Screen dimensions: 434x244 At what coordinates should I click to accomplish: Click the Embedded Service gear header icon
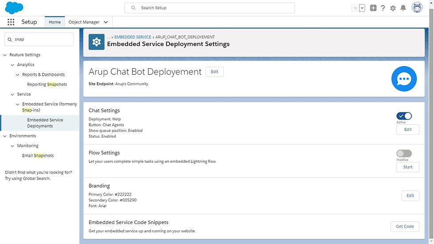point(97,42)
